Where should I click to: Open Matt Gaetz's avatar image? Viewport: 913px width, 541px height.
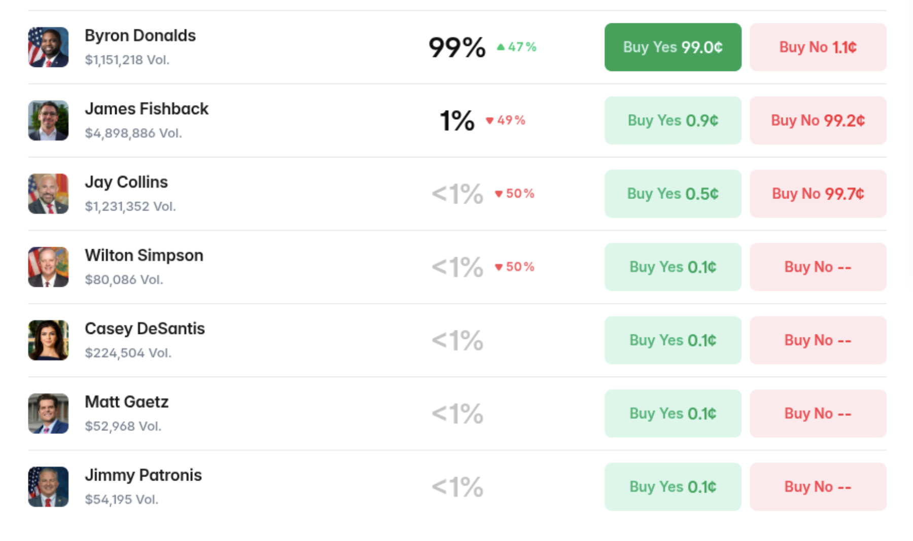click(48, 414)
